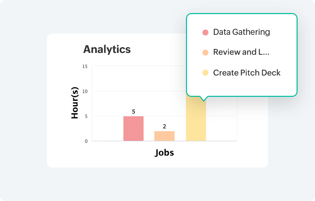Click the tooltip's pointer arrow tip

pyautogui.click(x=203, y=100)
